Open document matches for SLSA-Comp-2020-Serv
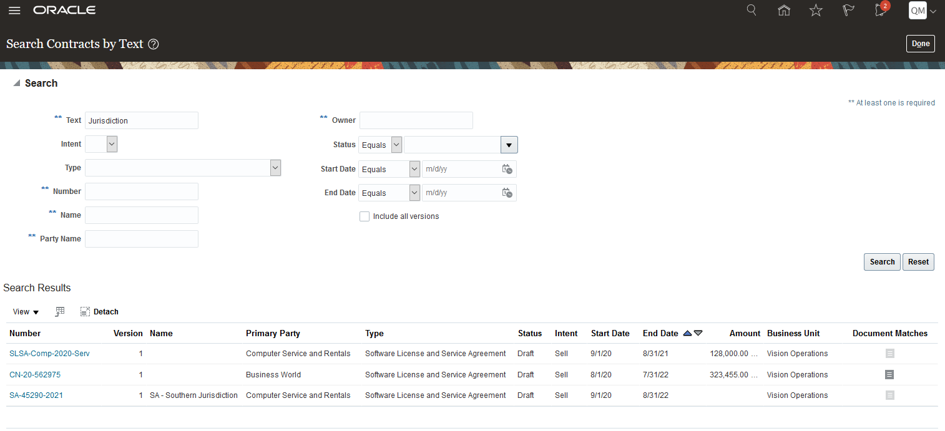The width and height of the screenshot is (945, 431). point(890,354)
